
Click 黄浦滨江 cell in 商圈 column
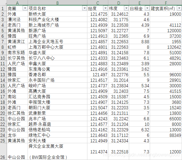[x=17, y=41]
